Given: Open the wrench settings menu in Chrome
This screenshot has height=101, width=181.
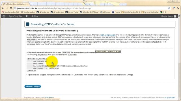Looking at the screenshot, I should (x=178, y=8).
